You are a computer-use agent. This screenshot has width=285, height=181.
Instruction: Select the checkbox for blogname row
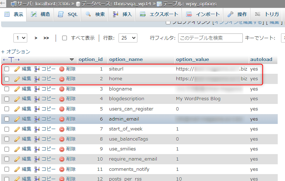(x=7, y=89)
